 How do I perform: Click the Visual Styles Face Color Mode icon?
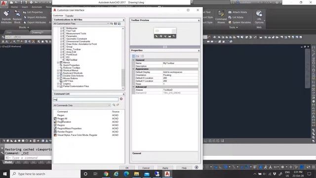(x=55, y=135)
